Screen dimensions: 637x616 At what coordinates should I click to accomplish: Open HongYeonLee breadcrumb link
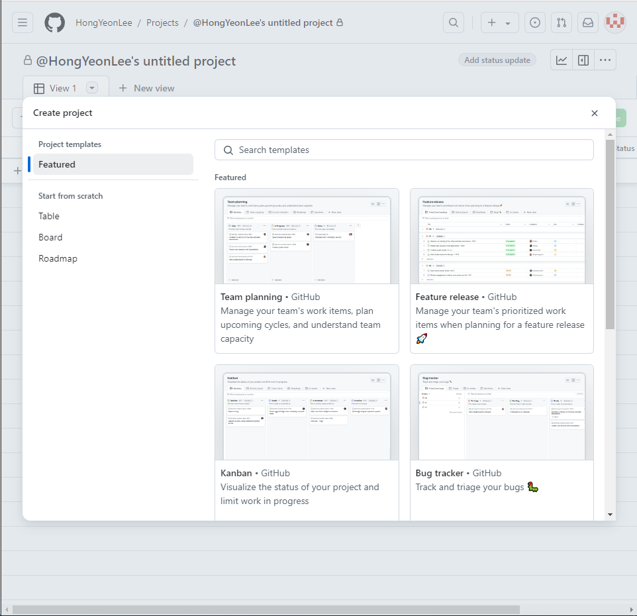pyautogui.click(x=103, y=23)
